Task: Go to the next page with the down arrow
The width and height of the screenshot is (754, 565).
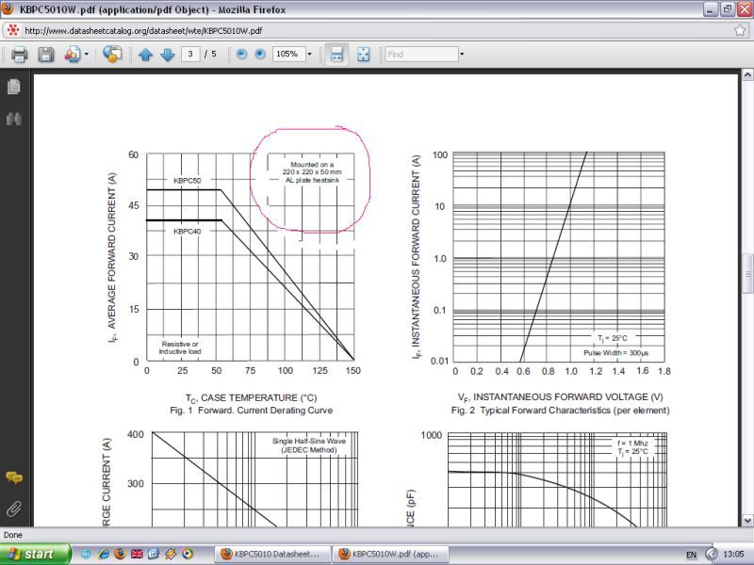Action: click(168, 55)
